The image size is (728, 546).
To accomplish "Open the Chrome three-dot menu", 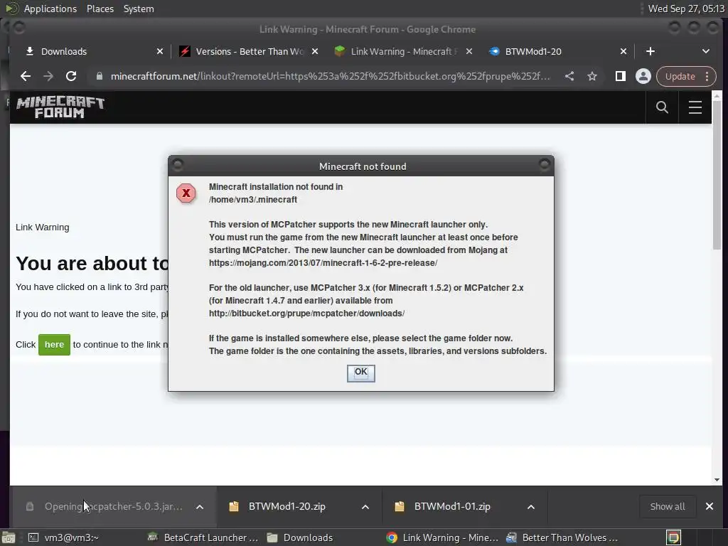I will coord(707,76).
